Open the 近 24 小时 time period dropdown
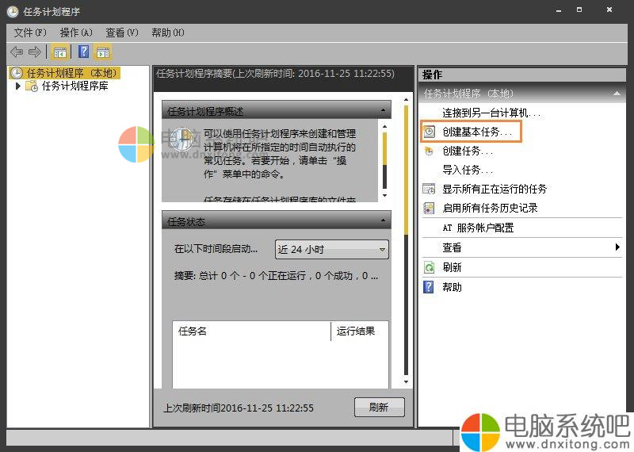Image resolution: width=634 pixels, height=452 pixels. [332, 249]
